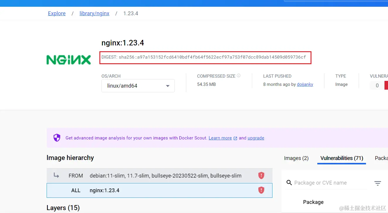Screen dimensions: 388x213
Task: Click the Docker Scout shield icon
Action: tap(57, 138)
